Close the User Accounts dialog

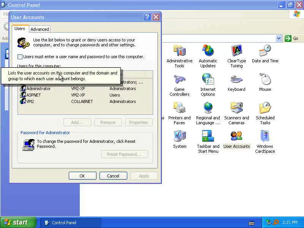(156, 17)
